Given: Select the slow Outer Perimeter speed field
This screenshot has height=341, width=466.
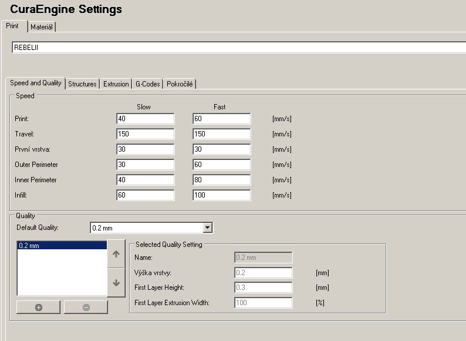Looking at the screenshot, I should pos(145,165).
